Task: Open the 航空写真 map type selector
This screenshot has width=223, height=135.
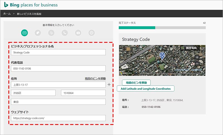Action: click(x=189, y=48)
